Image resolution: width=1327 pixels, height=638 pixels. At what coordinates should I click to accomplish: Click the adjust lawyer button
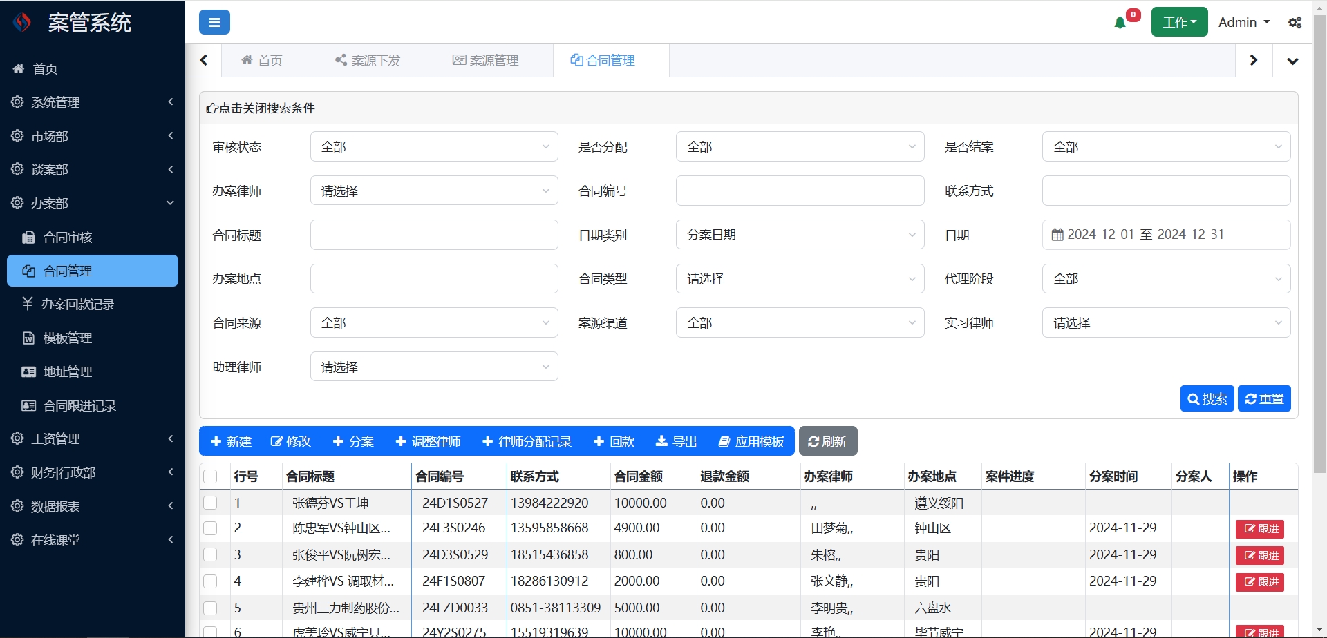tap(428, 441)
